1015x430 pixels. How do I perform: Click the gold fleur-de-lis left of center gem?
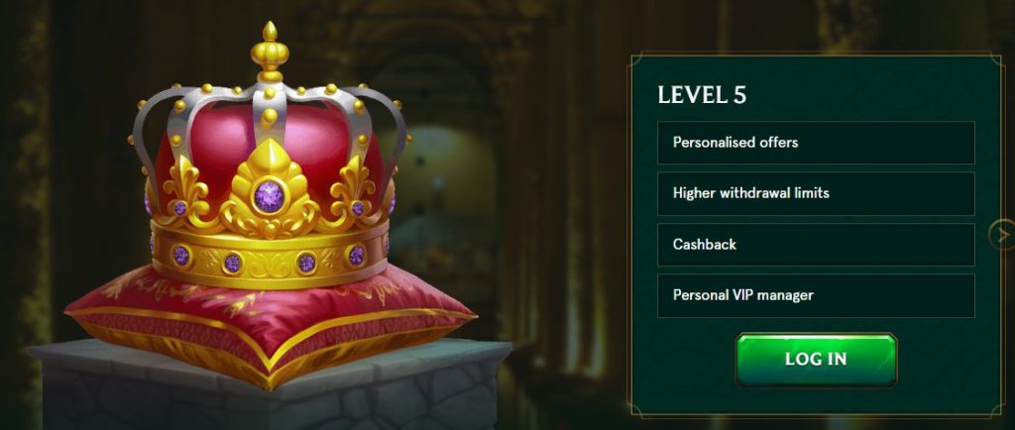tap(185, 191)
